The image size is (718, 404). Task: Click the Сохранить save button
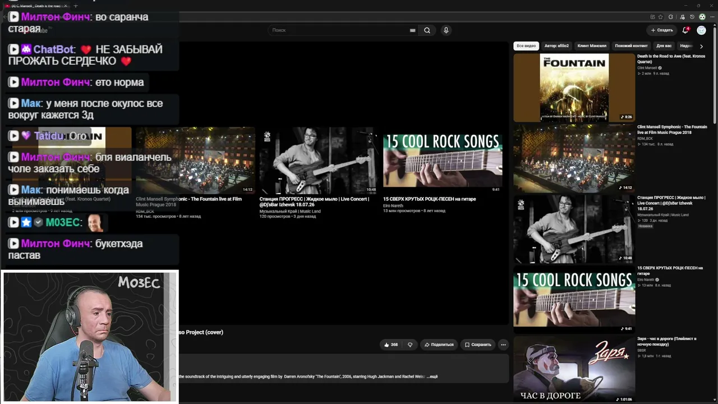(x=478, y=345)
